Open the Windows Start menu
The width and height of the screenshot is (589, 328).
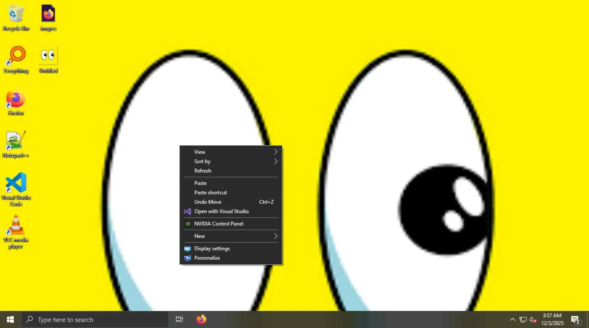pyautogui.click(x=10, y=319)
